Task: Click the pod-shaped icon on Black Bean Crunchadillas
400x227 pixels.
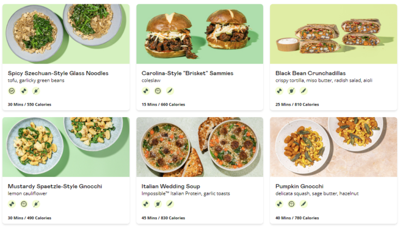Action: pyautogui.click(x=303, y=91)
